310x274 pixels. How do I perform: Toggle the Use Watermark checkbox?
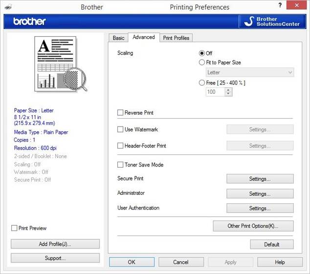click(121, 129)
